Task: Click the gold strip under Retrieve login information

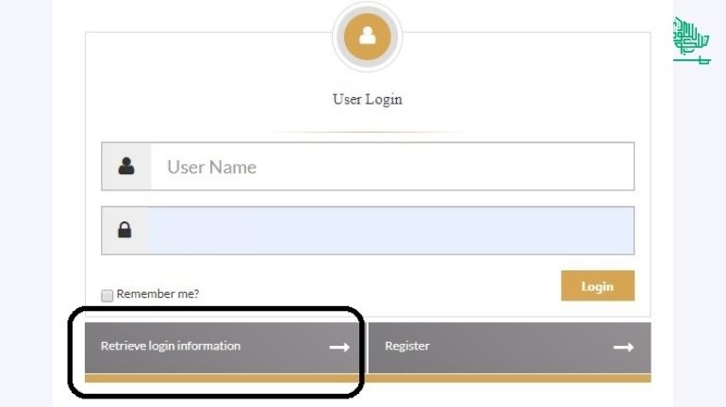Action: point(223,378)
